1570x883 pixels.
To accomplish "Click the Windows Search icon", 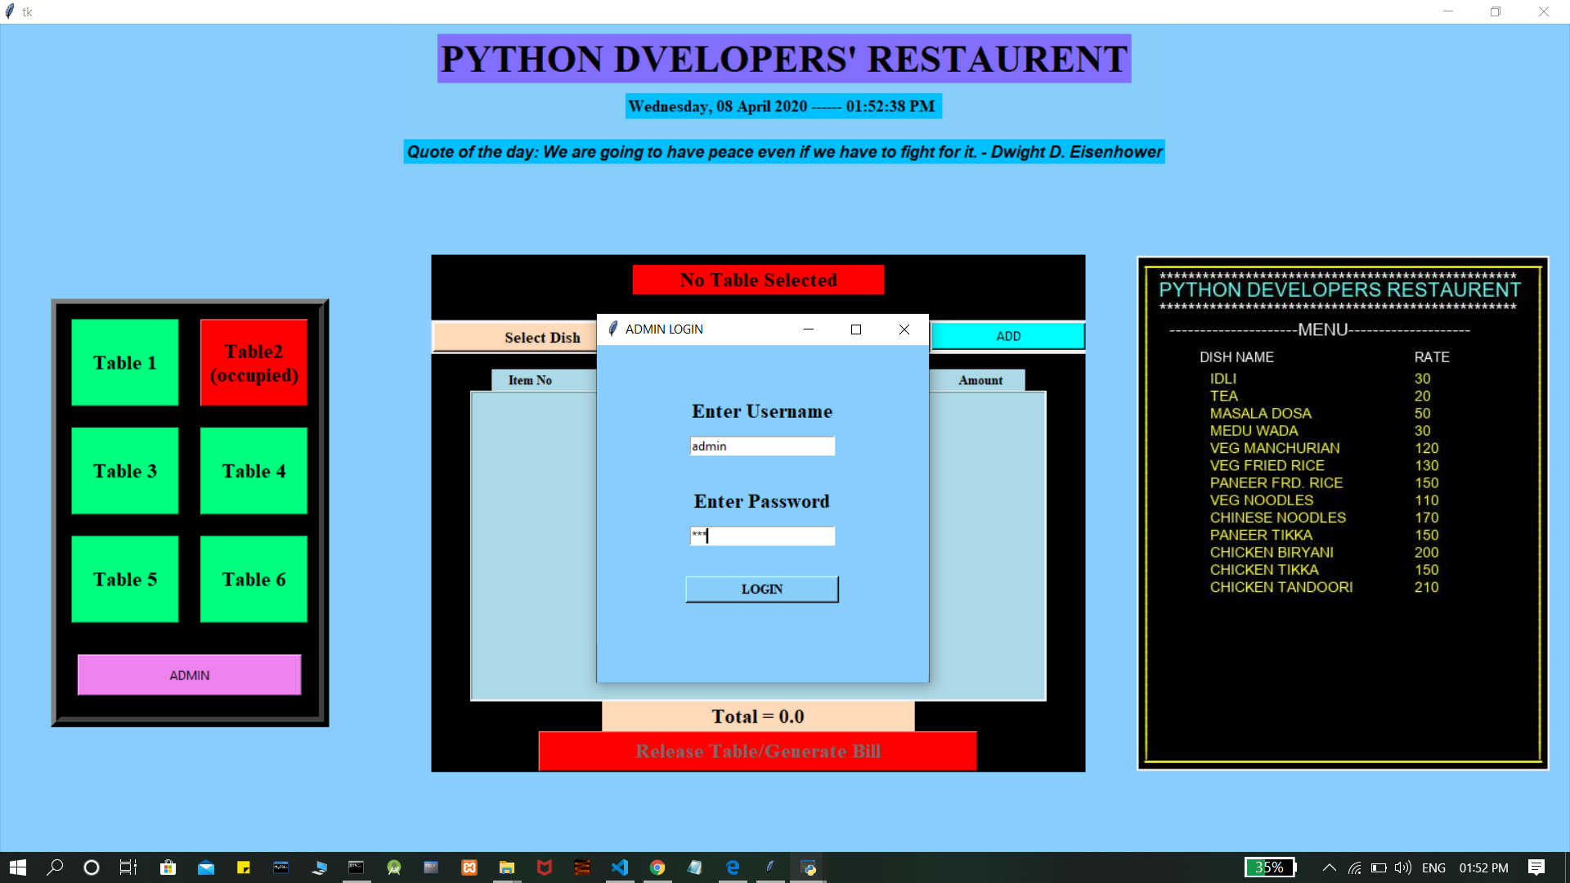I will pos(55,867).
